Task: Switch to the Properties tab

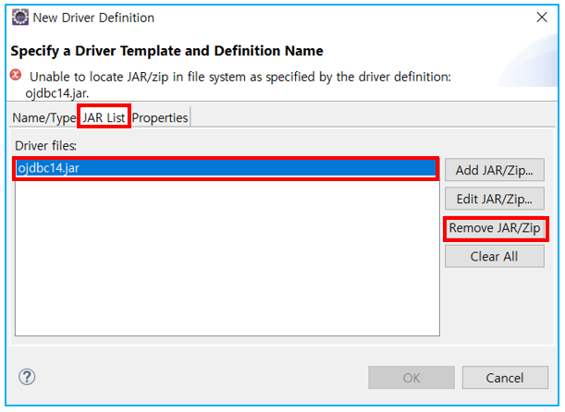Action: pos(160,117)
